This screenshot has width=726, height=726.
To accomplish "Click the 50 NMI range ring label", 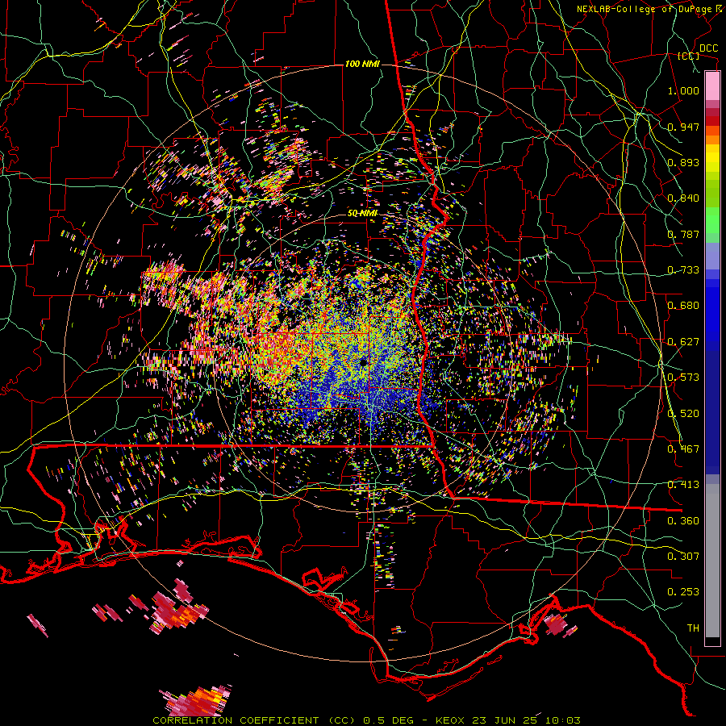I will coord(362,214).
